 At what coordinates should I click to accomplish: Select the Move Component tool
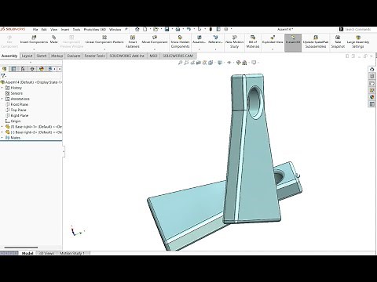[x=155, y=40]
